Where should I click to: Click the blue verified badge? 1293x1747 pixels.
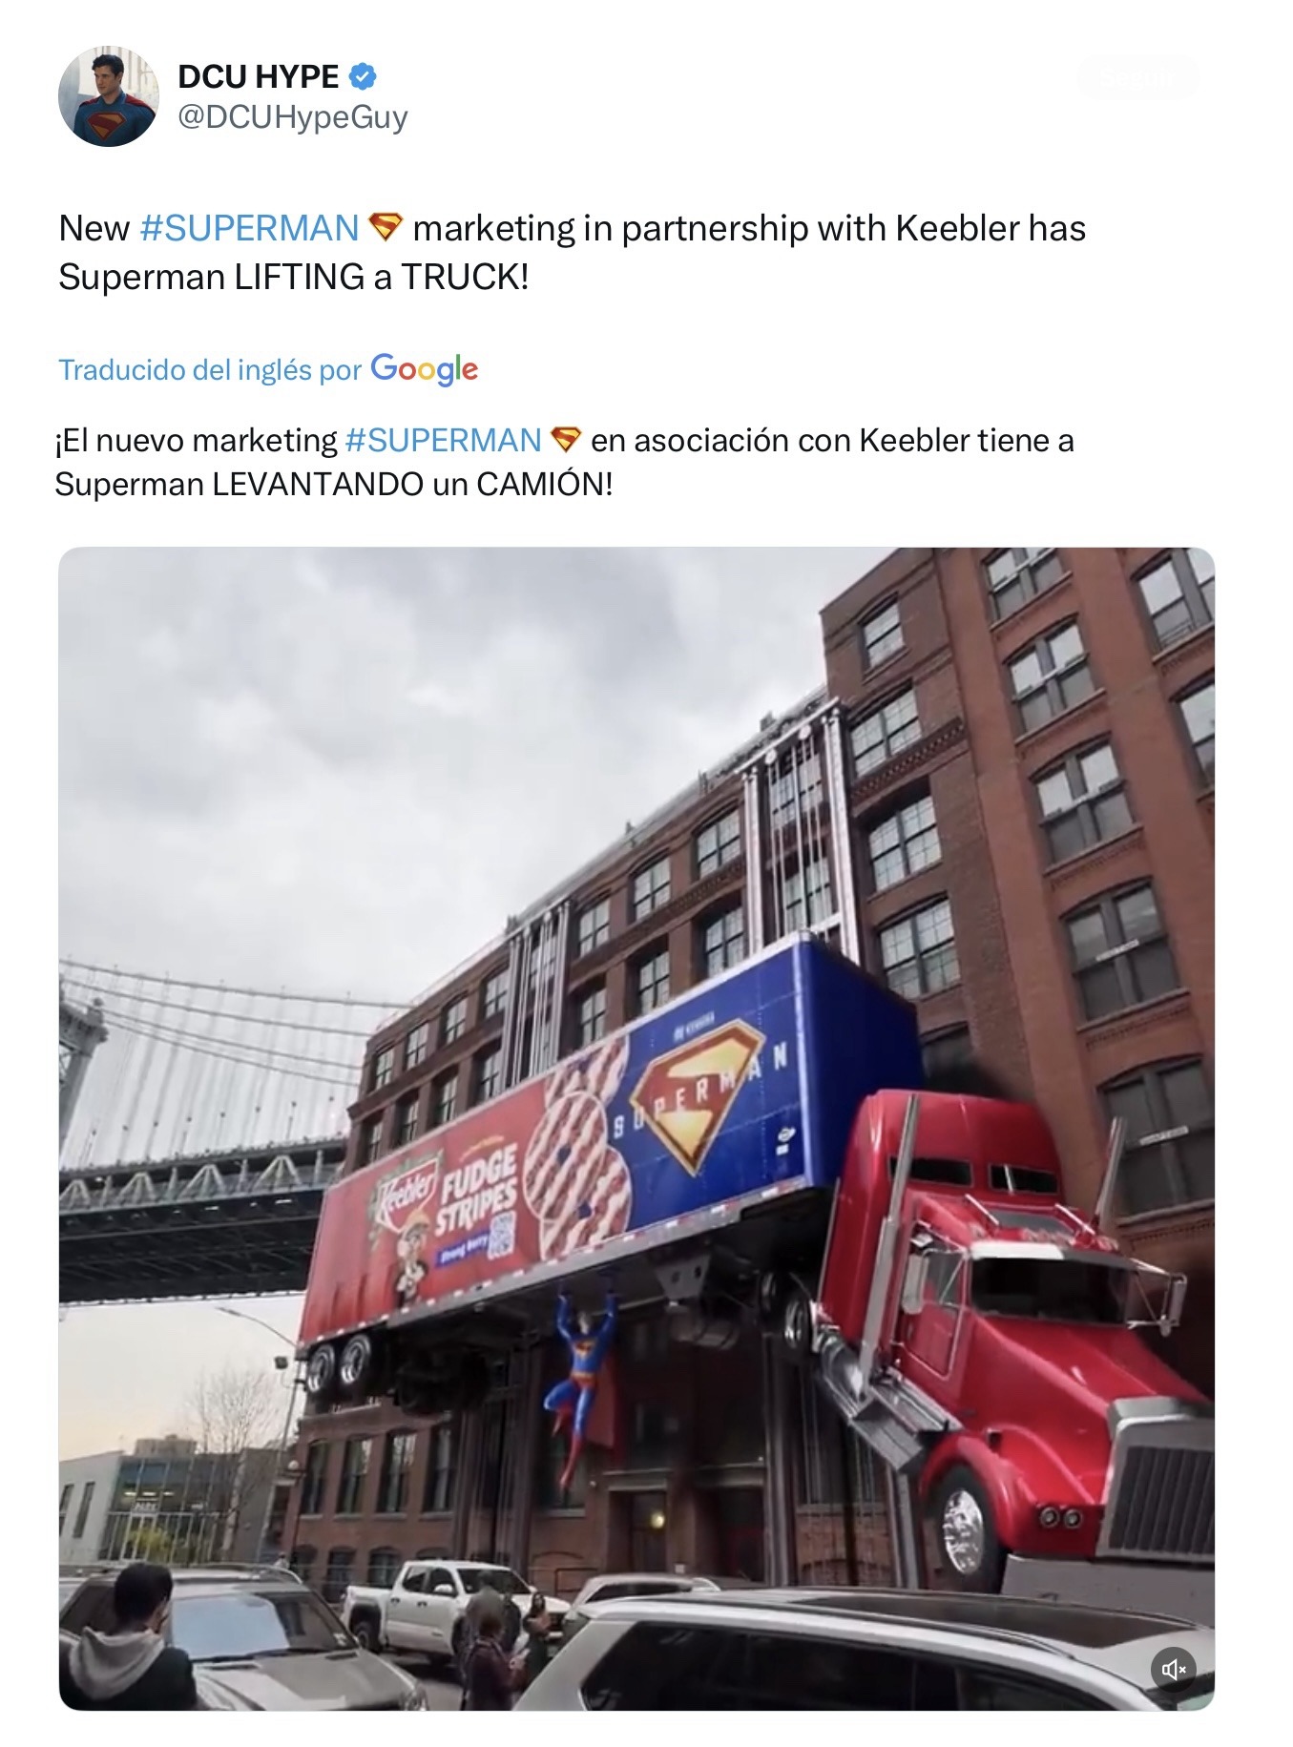[x=364, y=75]
